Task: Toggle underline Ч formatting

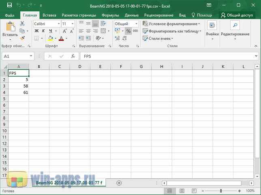Action: tap(51, 31)
